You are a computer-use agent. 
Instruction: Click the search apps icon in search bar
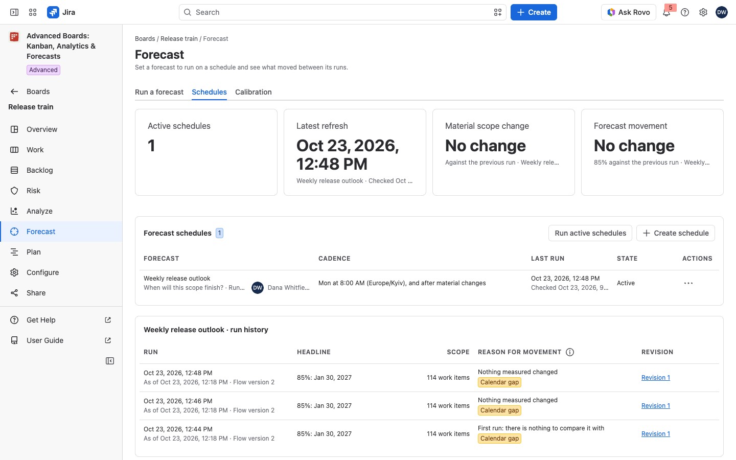coord(498,12)
